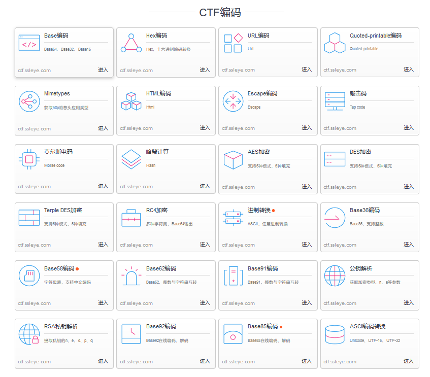Open 进入 link on Base91编码 card
Screen dimensions: 430x377
[x=307, y=303]
